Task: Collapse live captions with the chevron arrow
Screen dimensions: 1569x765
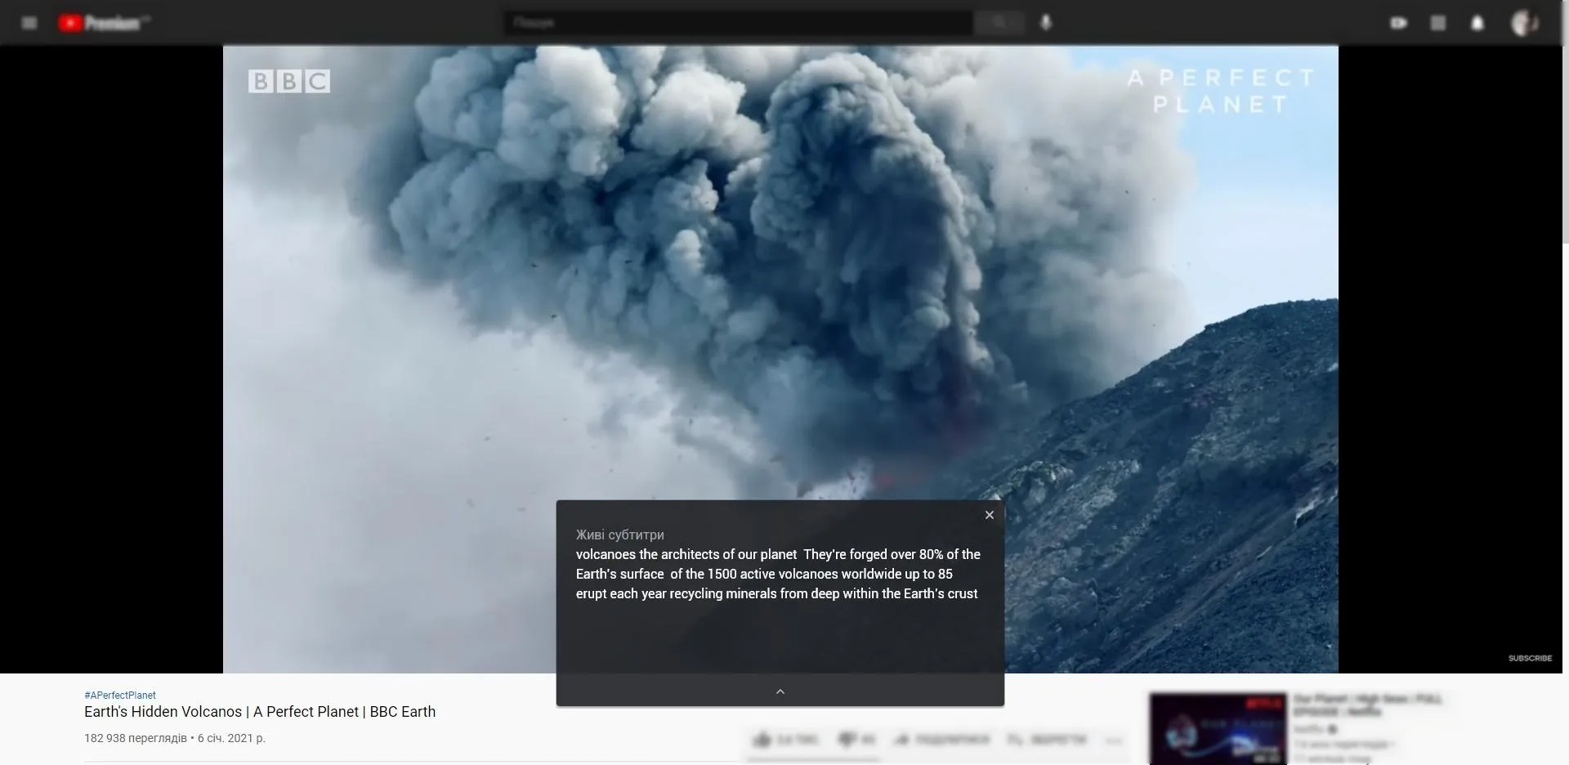Action: point(780,691)
